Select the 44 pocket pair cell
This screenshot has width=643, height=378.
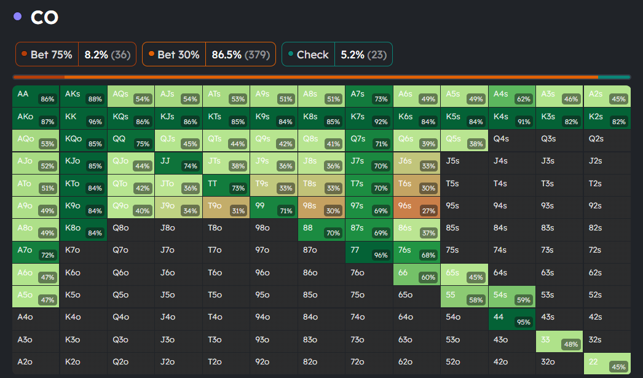tap(511, 319)
